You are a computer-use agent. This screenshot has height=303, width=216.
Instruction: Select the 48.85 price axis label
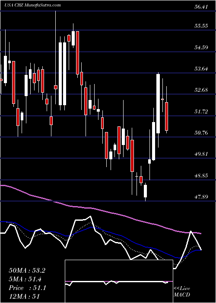201,175
